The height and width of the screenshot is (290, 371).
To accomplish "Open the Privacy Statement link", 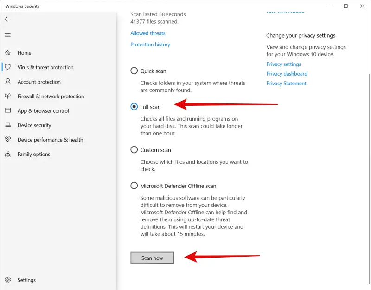I will [286, 84].
